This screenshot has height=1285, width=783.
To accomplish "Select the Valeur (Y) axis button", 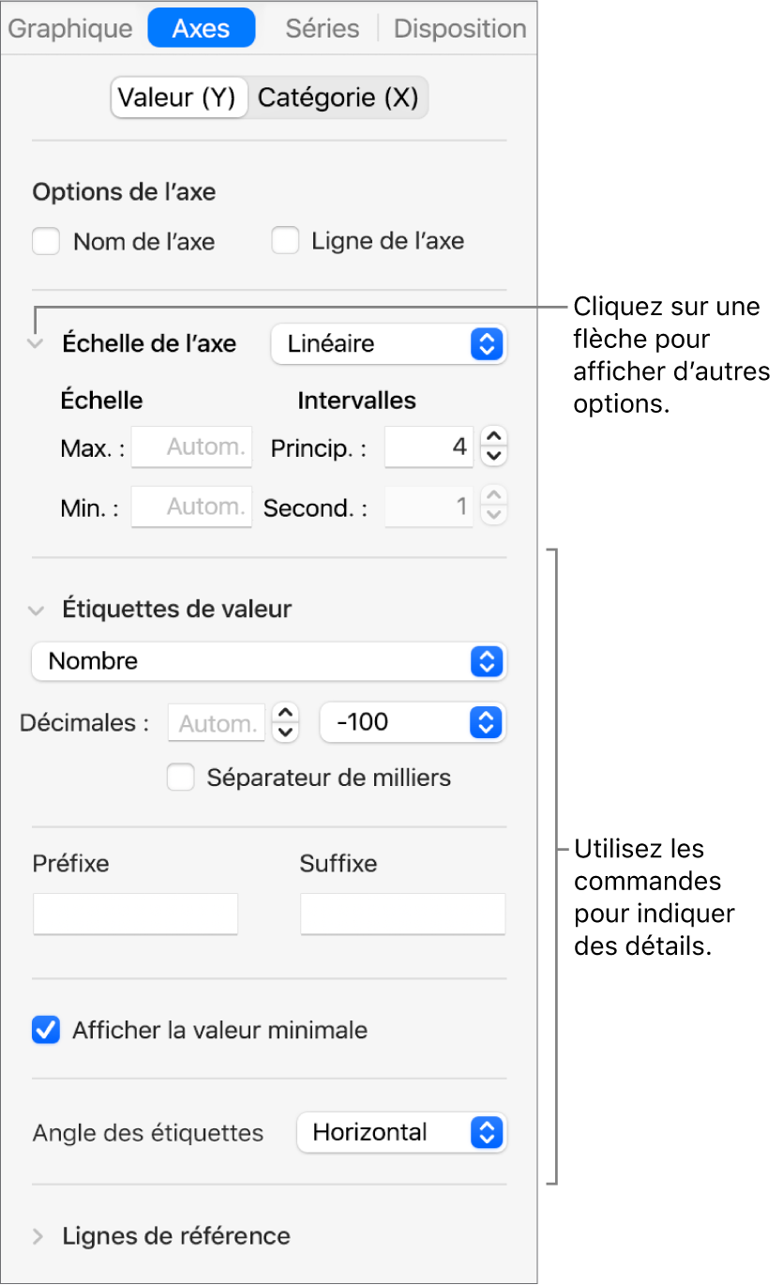I will [178, 98].
